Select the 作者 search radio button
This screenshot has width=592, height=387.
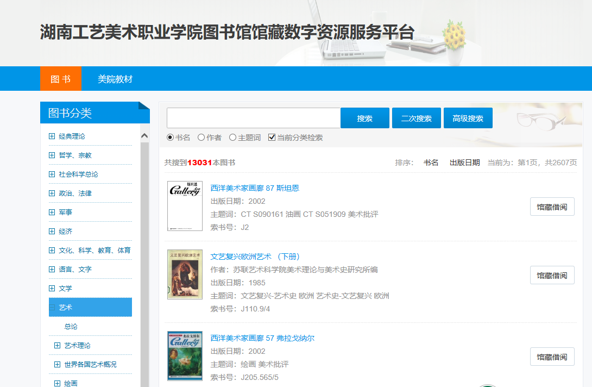pos(201,138)
